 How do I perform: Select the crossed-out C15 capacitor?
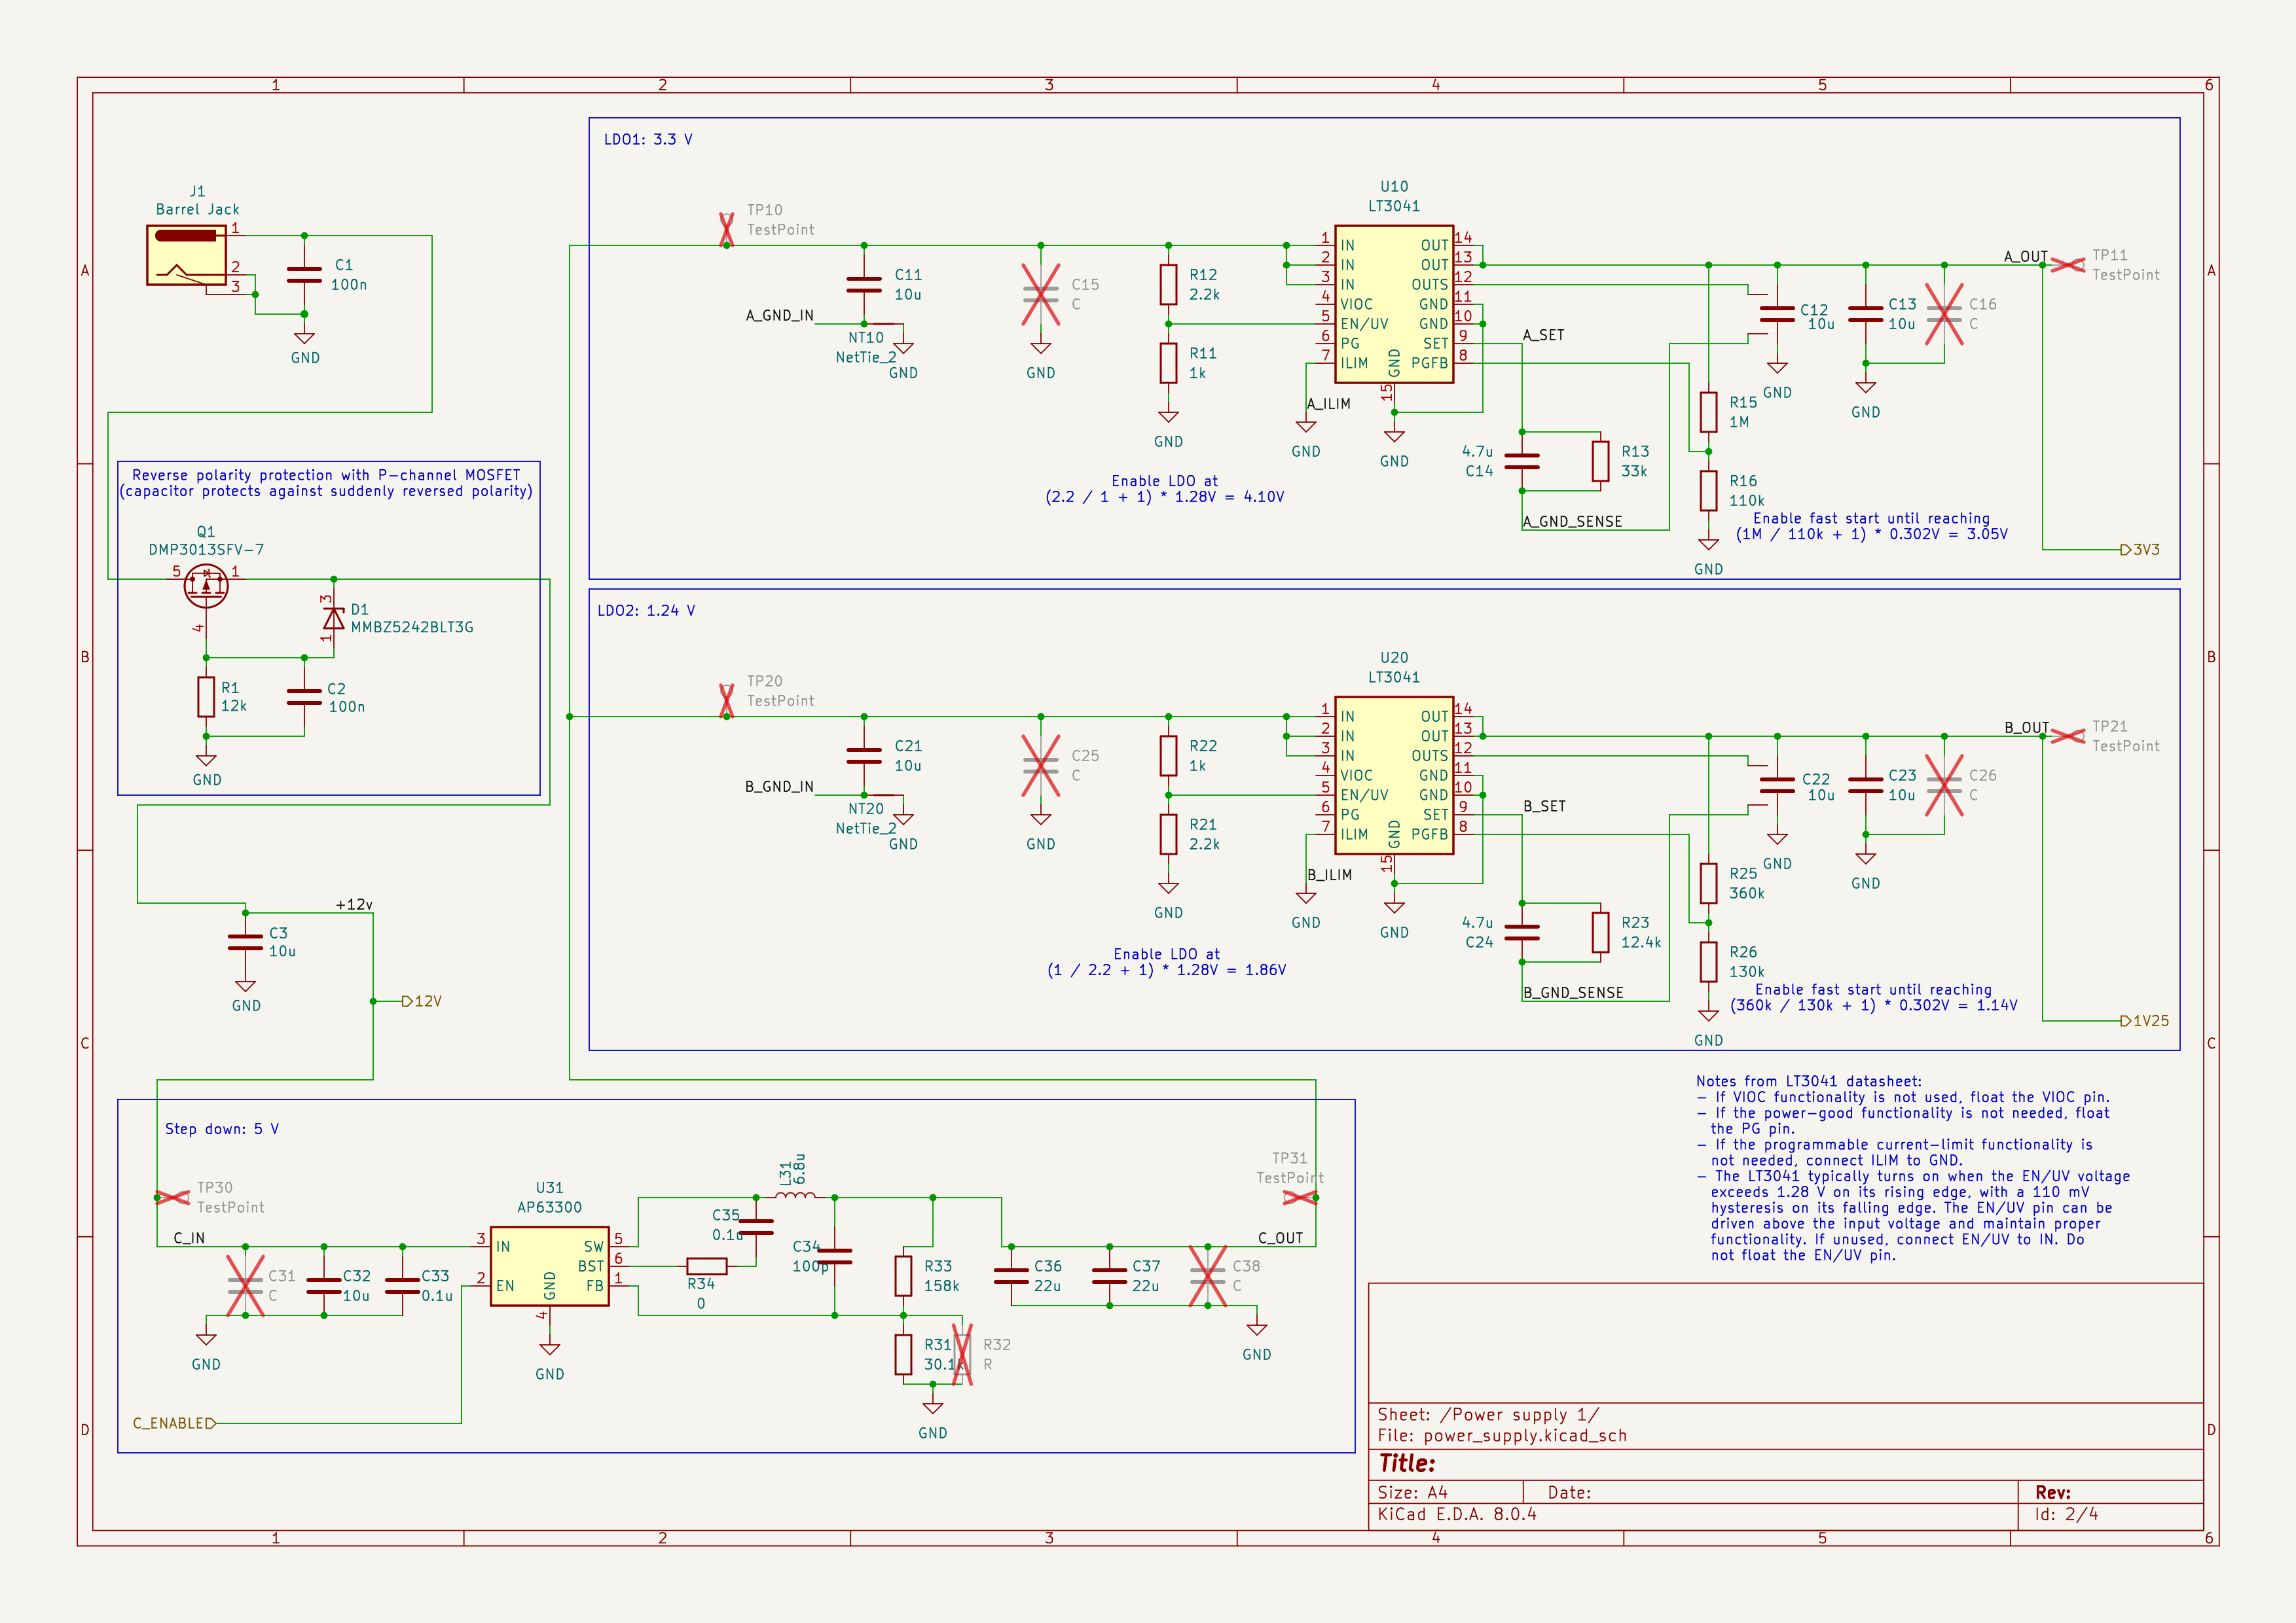click(1040, 294)
